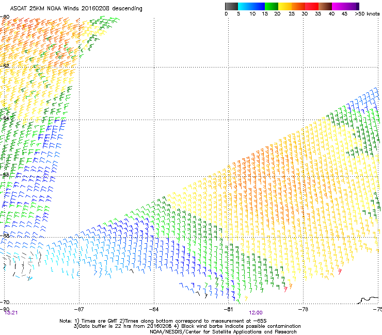
Task: Click the -90 longitude axis label
Action: coord(4,309)
